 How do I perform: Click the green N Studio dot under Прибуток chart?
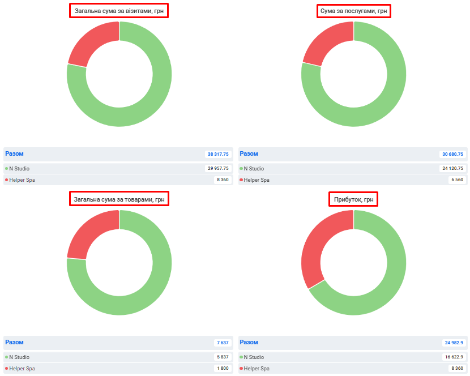241,357
